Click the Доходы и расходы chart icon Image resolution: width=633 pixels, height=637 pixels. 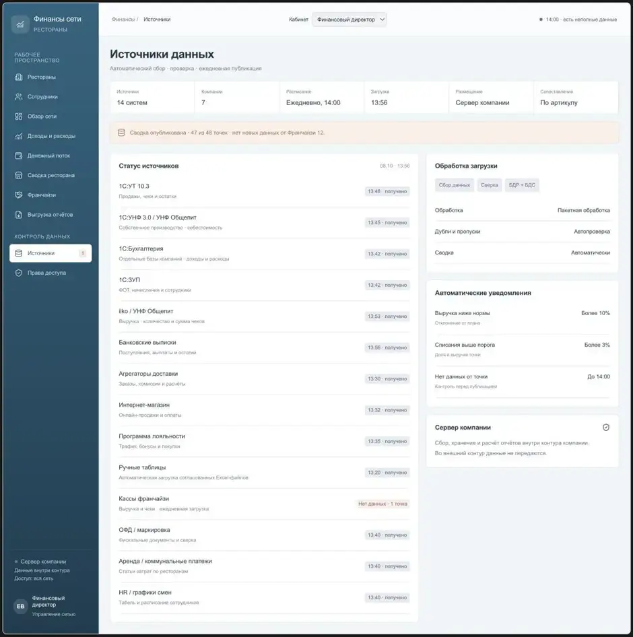click(19, 136)
